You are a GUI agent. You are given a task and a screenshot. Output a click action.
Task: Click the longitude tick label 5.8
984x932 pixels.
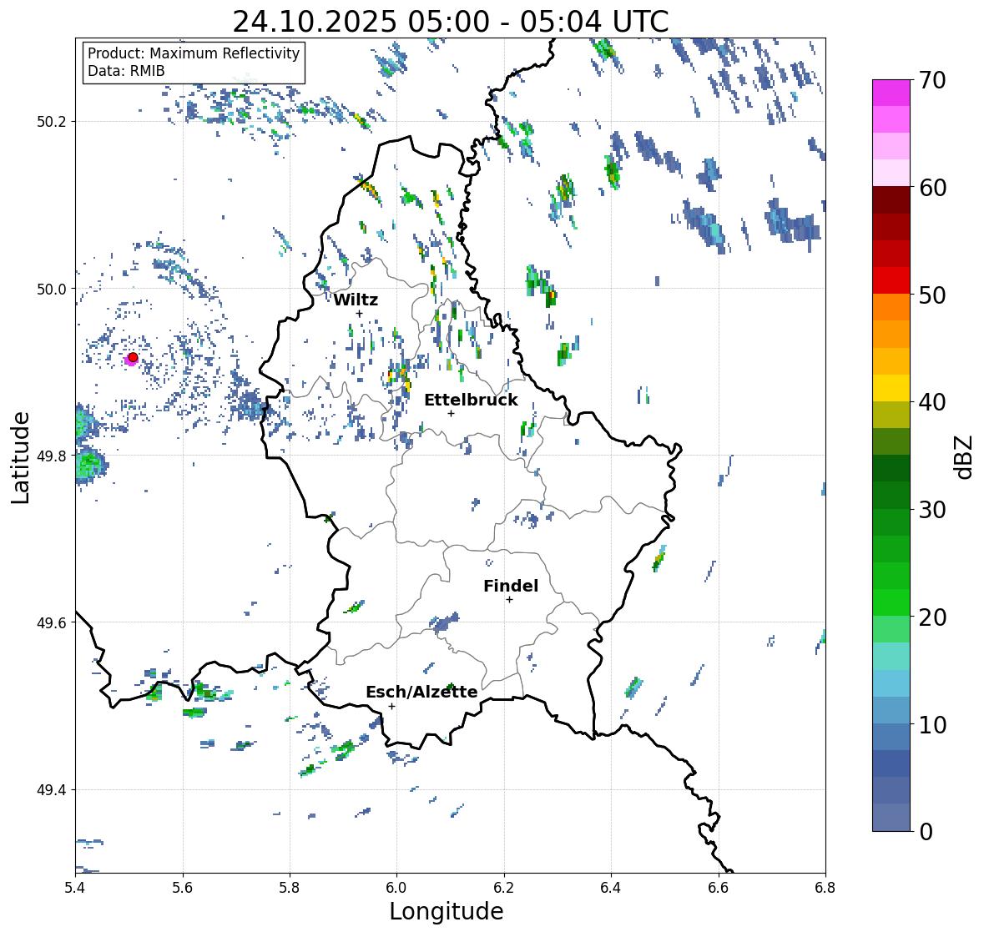click(x=290, y=887)
